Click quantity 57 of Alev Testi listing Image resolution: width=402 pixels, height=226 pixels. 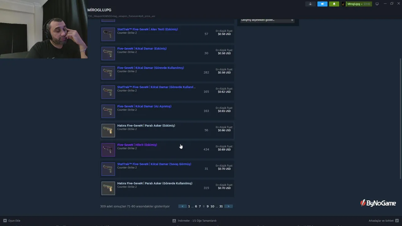pos(206,34)
